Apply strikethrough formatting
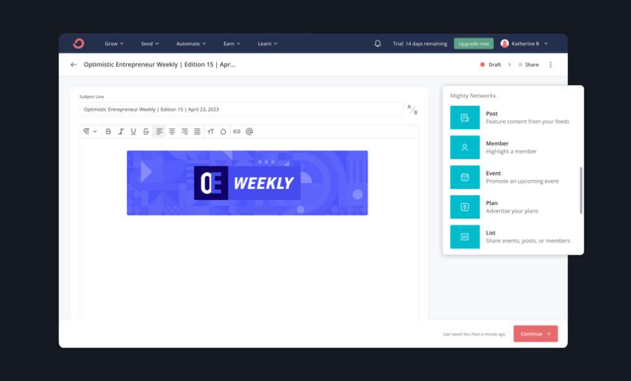 click(x=146, y=131)
